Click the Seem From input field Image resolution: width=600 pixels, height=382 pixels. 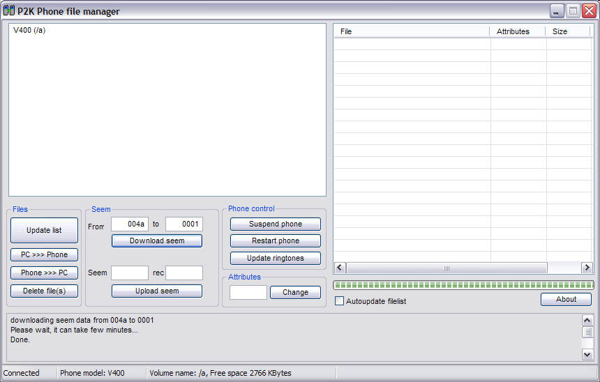pos(130,224)
